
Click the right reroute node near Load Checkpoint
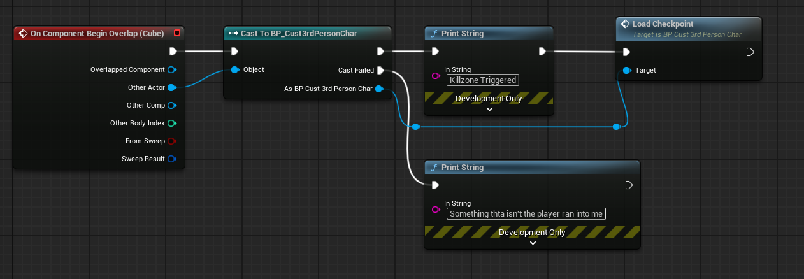point(616,127)
